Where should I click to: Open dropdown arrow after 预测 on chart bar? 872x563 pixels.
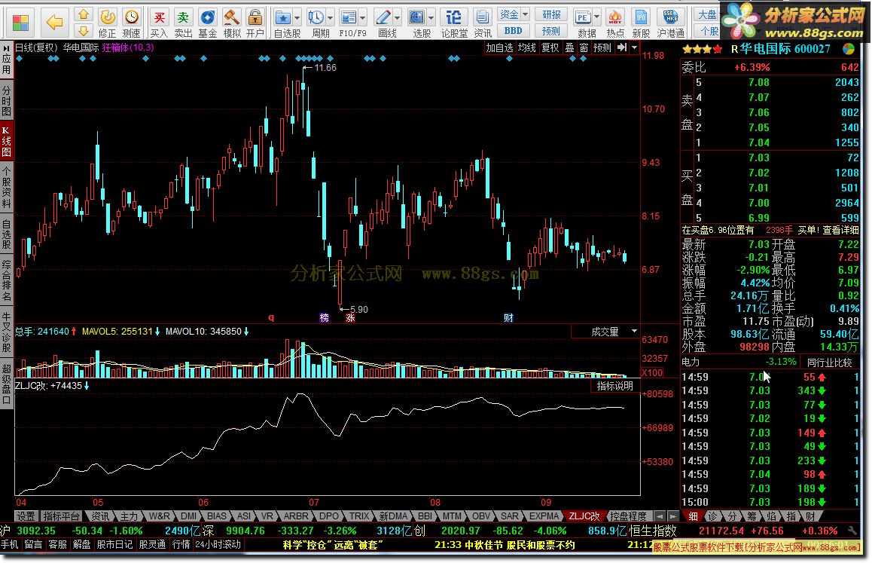635,48
